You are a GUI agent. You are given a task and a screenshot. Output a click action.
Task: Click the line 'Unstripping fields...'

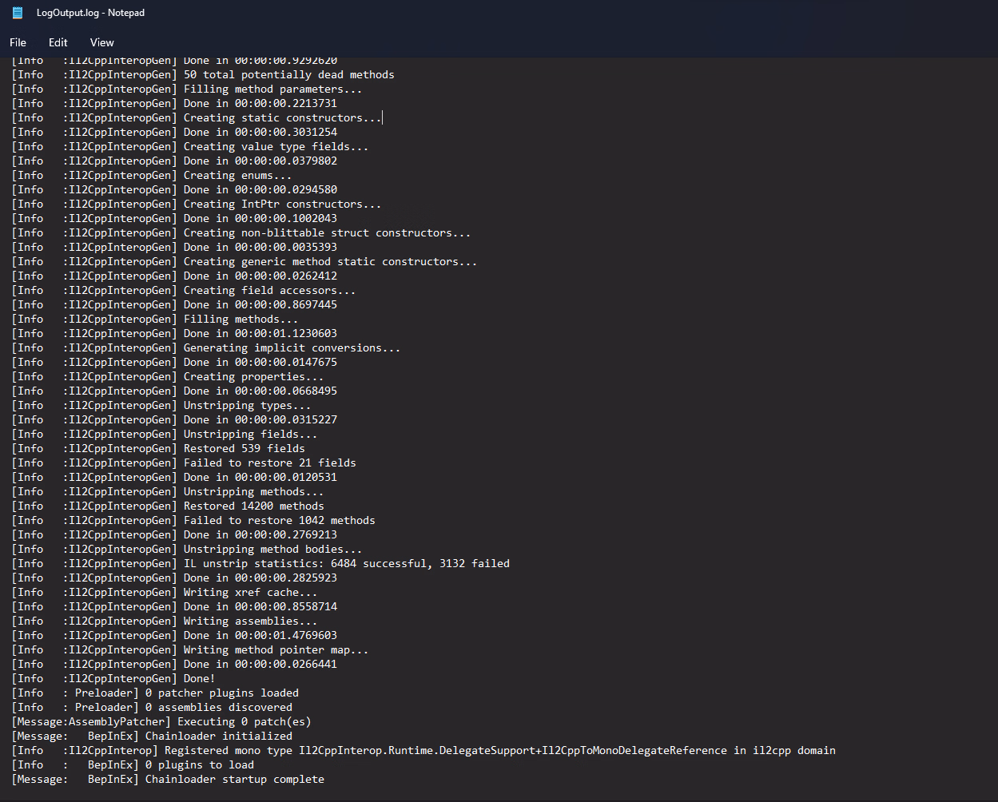(x=165, y=434)
